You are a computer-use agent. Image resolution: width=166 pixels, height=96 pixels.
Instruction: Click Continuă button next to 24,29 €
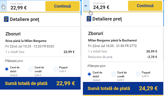tap(145, 6)
